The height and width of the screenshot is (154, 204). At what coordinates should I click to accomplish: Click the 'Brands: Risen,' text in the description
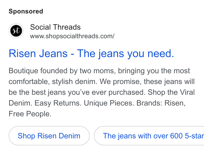click(161, 103)
